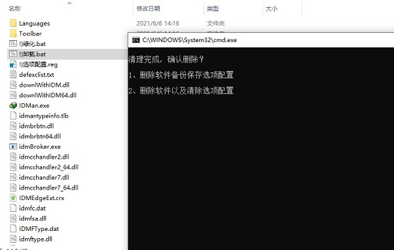Select the Languages folder name
The height and width of the screenshot is (250, 394).
[x=34, y=24]
